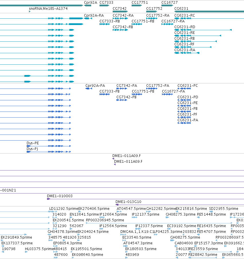Select the snoRNA:Me18S-A1374 label
The height and width of the screenshot is (259, 244).
pyautogui.click(x=48, y=8)
